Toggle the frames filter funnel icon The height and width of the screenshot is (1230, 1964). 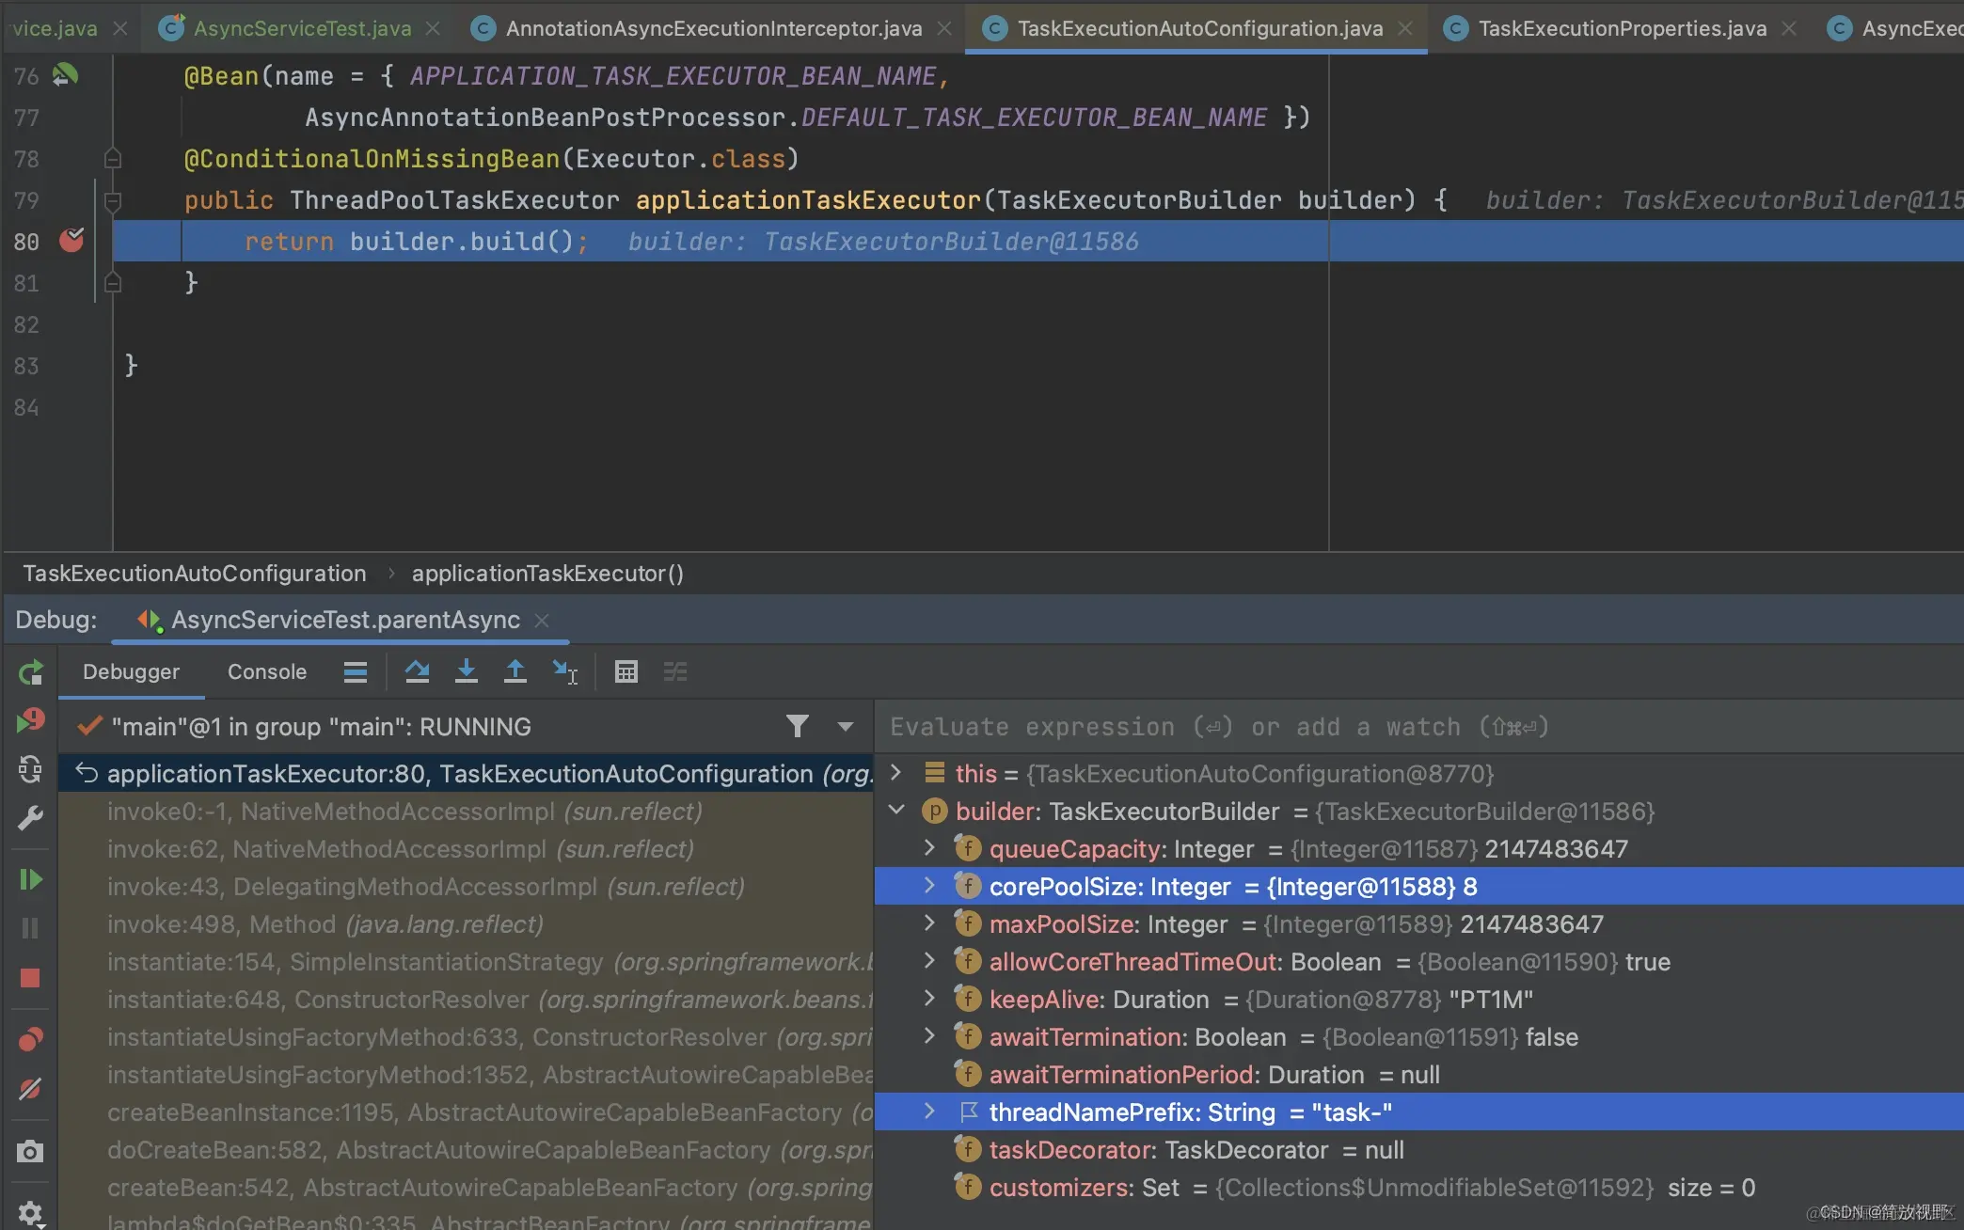797,726
